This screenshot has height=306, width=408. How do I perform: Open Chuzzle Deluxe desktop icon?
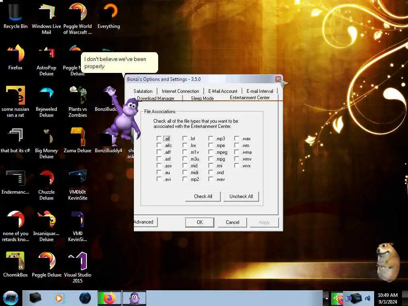tap(46, 184)
